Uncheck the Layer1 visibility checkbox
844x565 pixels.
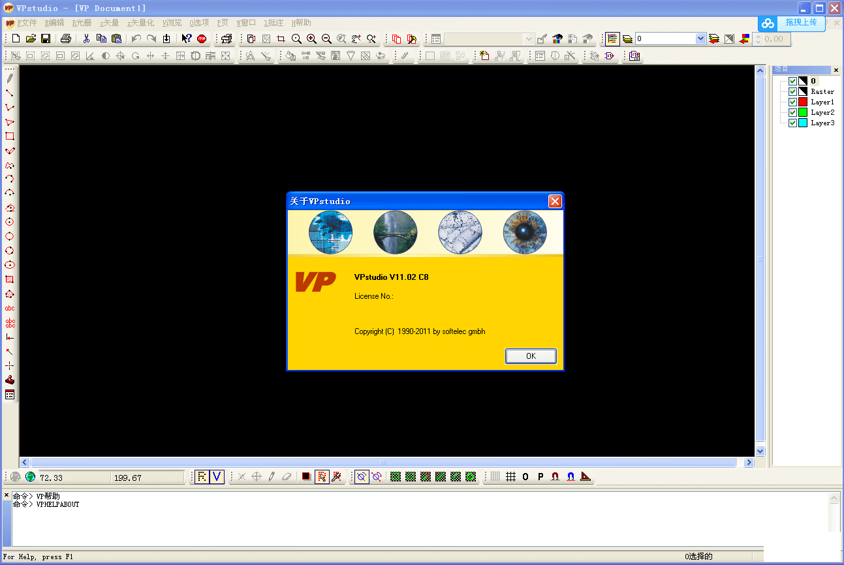click(792, 102)
